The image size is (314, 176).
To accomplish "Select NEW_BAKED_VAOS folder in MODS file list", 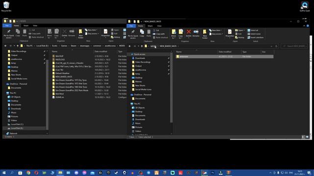I will point(64,77).
